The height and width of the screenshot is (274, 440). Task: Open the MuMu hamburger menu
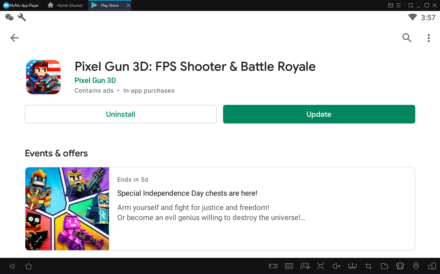(398, 5)
